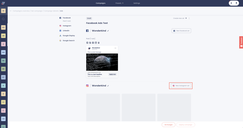Select Post [1 ads] under Facebook in sidebar
The image size is (243, 128).
[67, 21]
